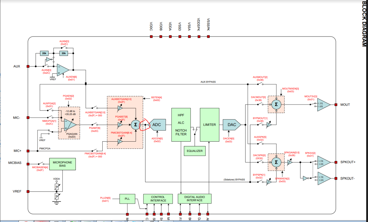Click the BYPMOUT[1] register label
Screen dimensions: 368x222
tap(260, 119)
